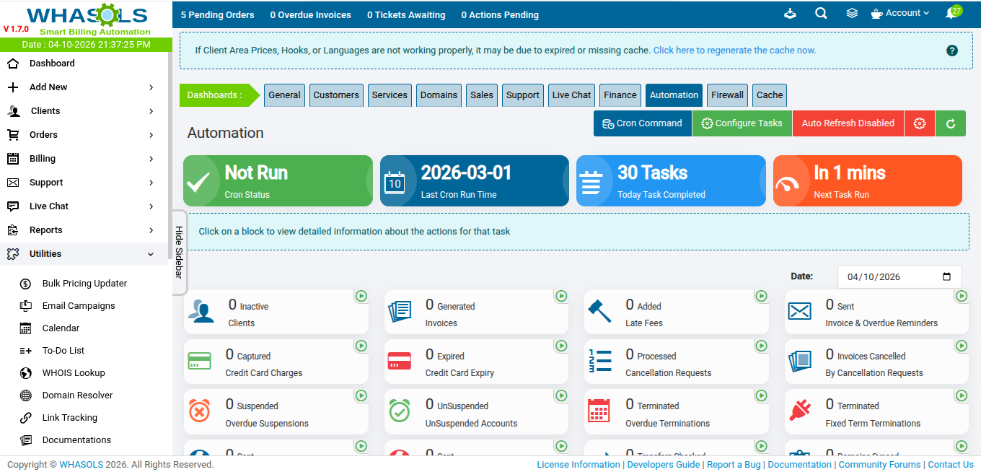The width and height of the screenshot is (981, 472).
Task: Click the help question mark icon
Action: [x=951, y=51]
